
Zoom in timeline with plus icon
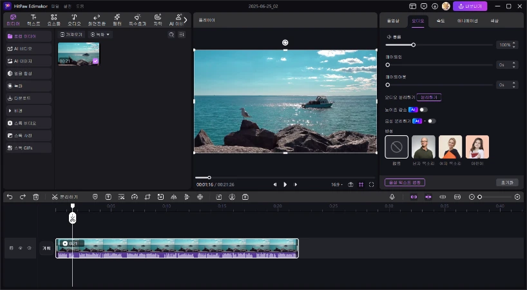tap(517, 197)
